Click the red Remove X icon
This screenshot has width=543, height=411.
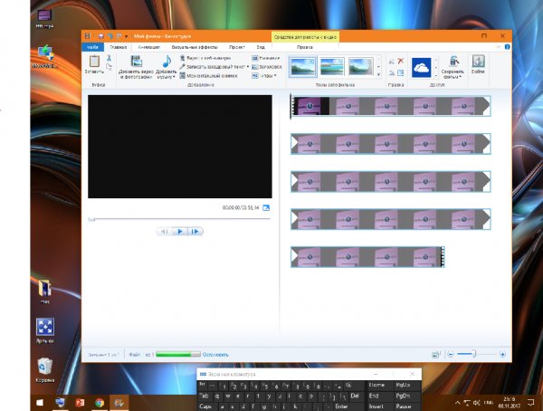[x=401, y=61]
